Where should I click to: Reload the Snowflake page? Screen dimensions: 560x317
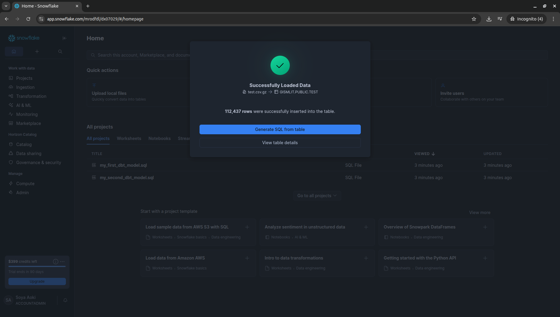point(28,19)
